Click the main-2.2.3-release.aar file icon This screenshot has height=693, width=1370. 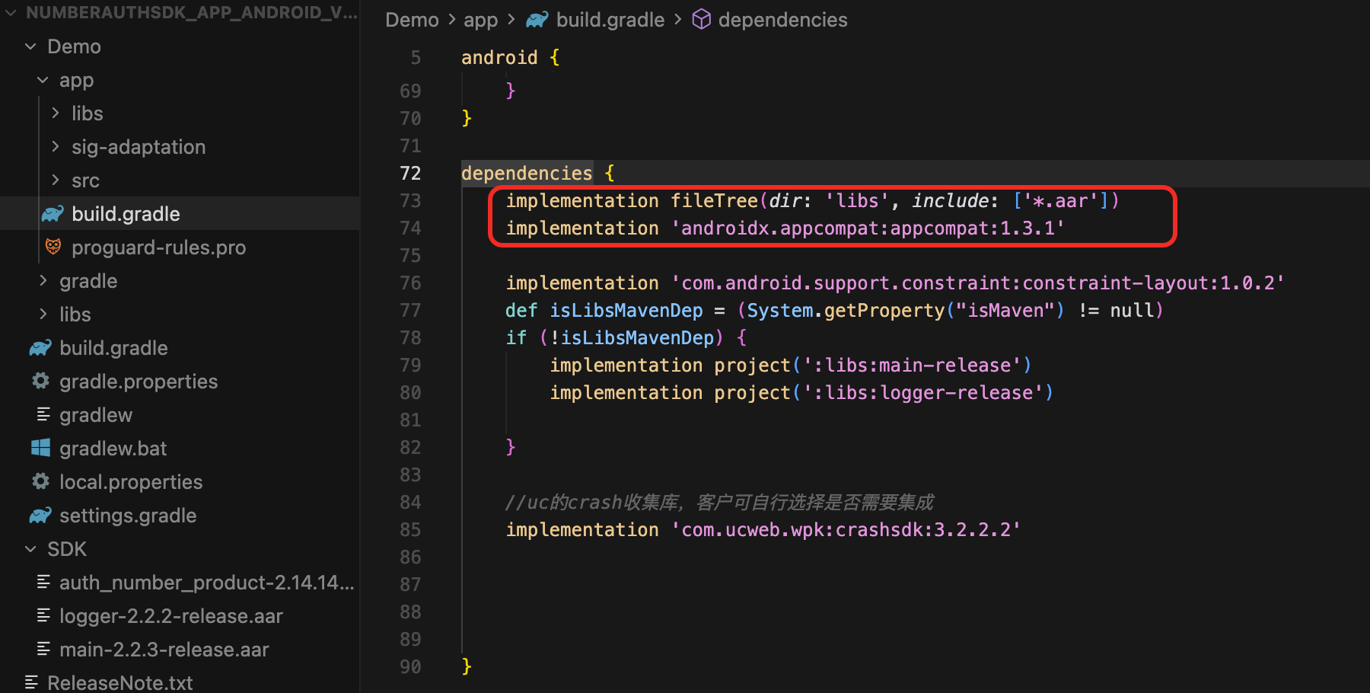coord(43,649)
